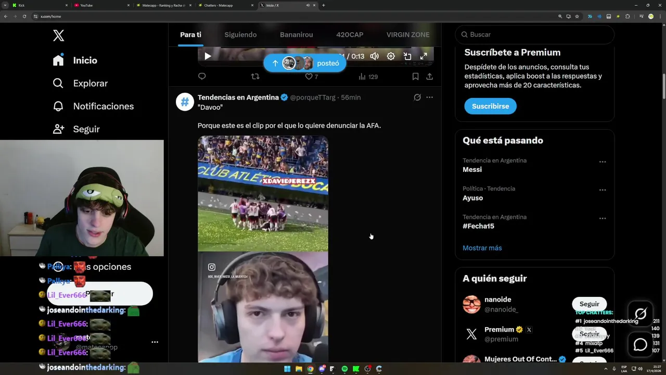Screen dimensions: 666x375
Task: Click the new posts 'posteó' pill
Action: click(x=304, y=63)
